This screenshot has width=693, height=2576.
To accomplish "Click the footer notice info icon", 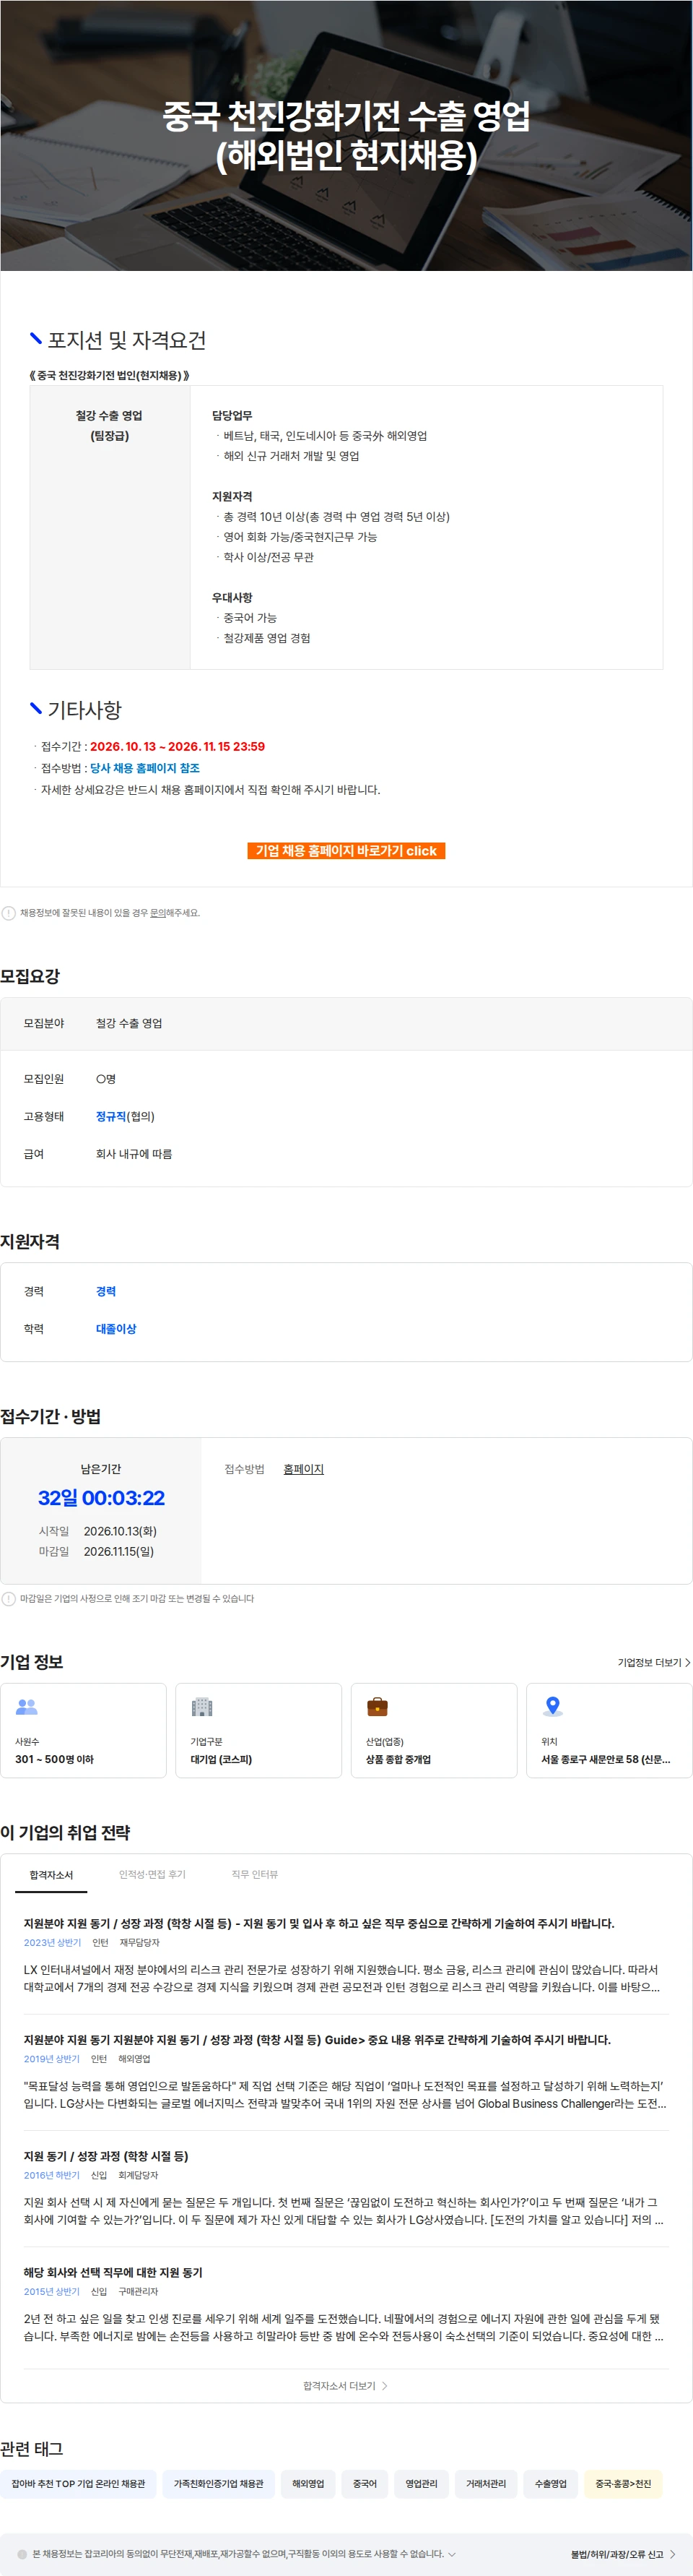I will [22, 2553].
